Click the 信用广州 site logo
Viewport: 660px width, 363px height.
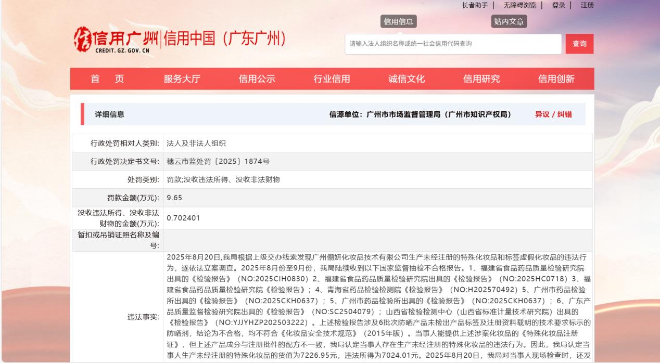(118, 41)
